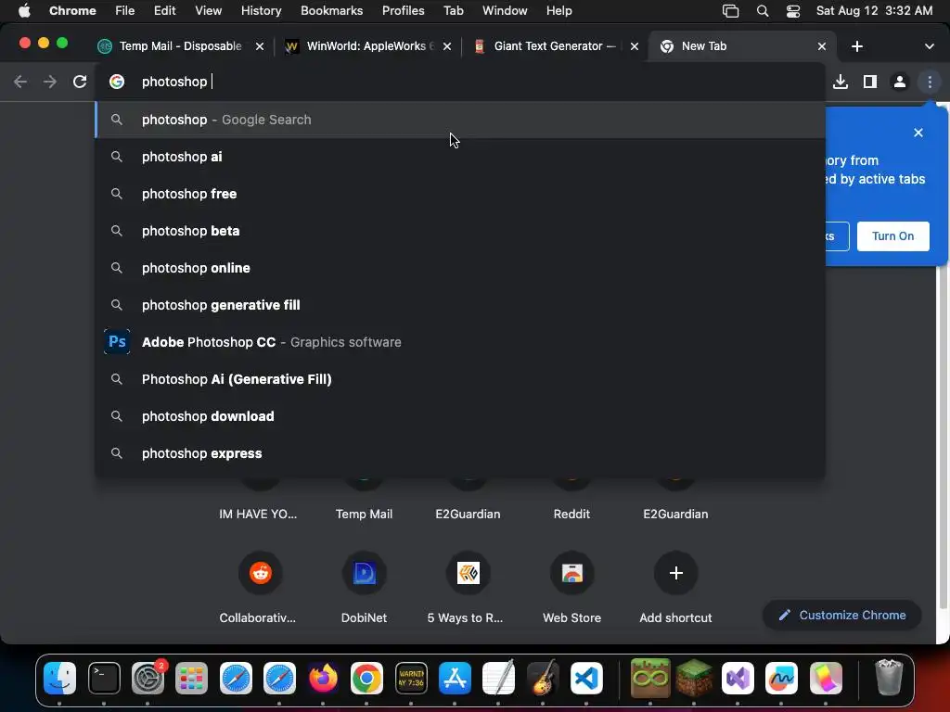Open the Trash in the Dock
950x712 pixels.
889,678
